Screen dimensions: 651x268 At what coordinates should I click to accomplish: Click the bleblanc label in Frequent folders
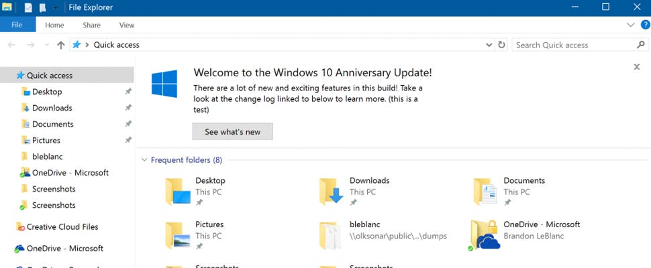[365, 224]
